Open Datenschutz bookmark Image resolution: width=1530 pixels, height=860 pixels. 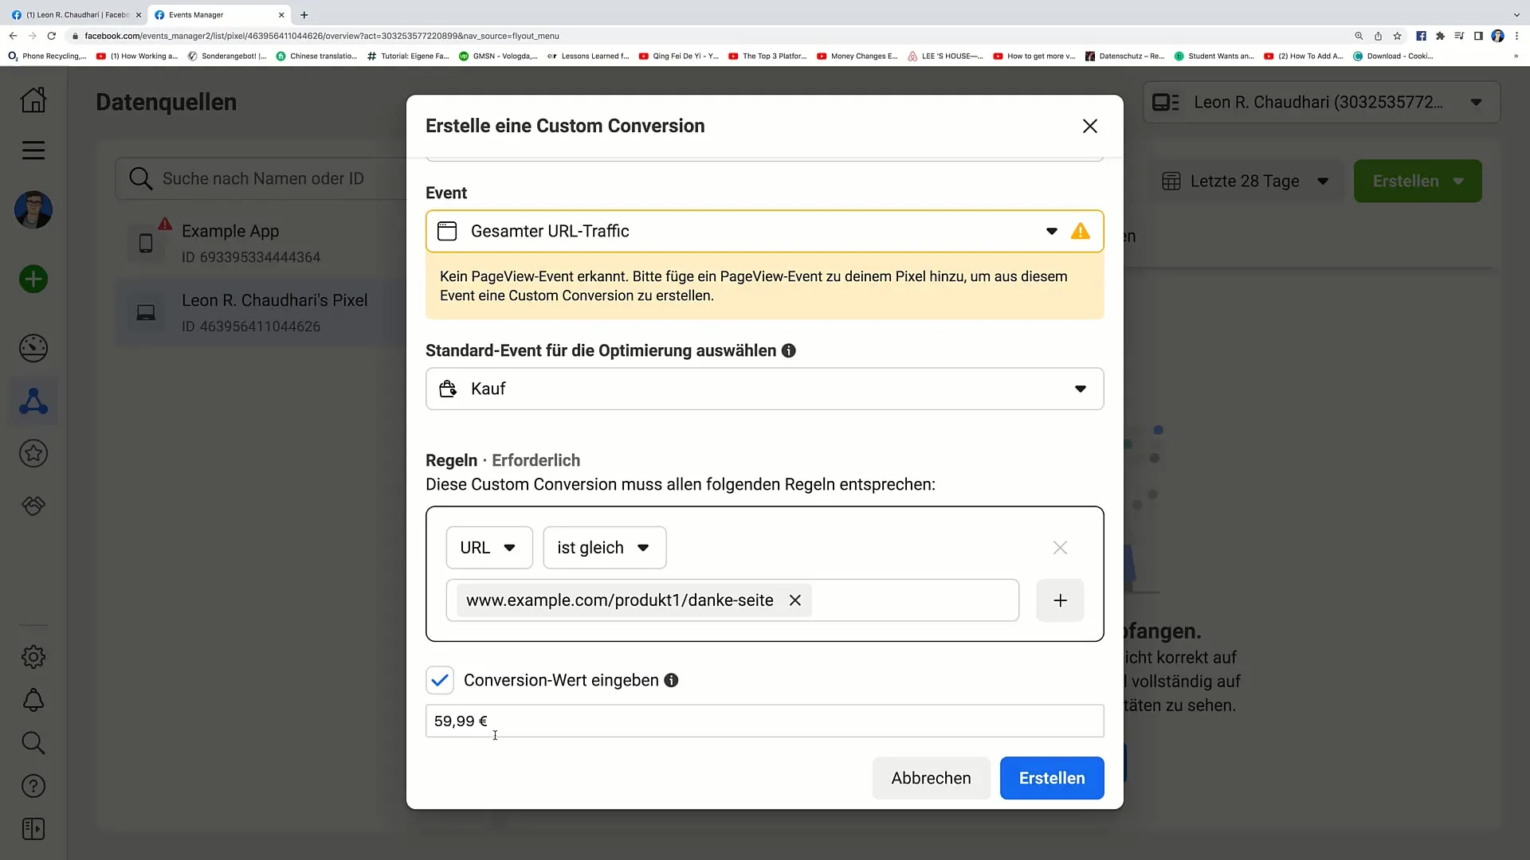1125,57
